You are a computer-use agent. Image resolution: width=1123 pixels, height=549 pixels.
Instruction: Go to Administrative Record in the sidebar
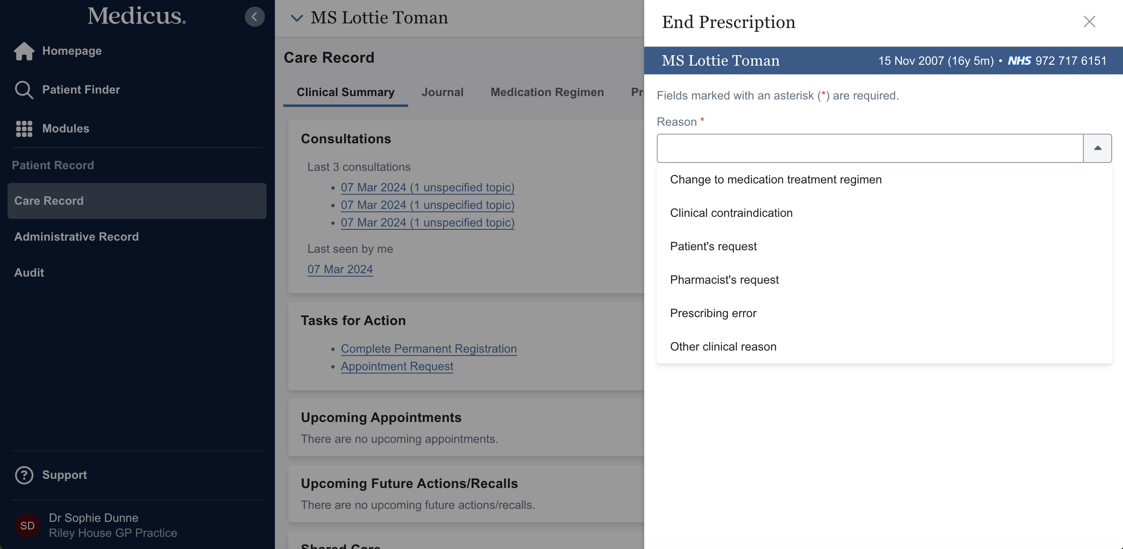(x=76, y=237)
